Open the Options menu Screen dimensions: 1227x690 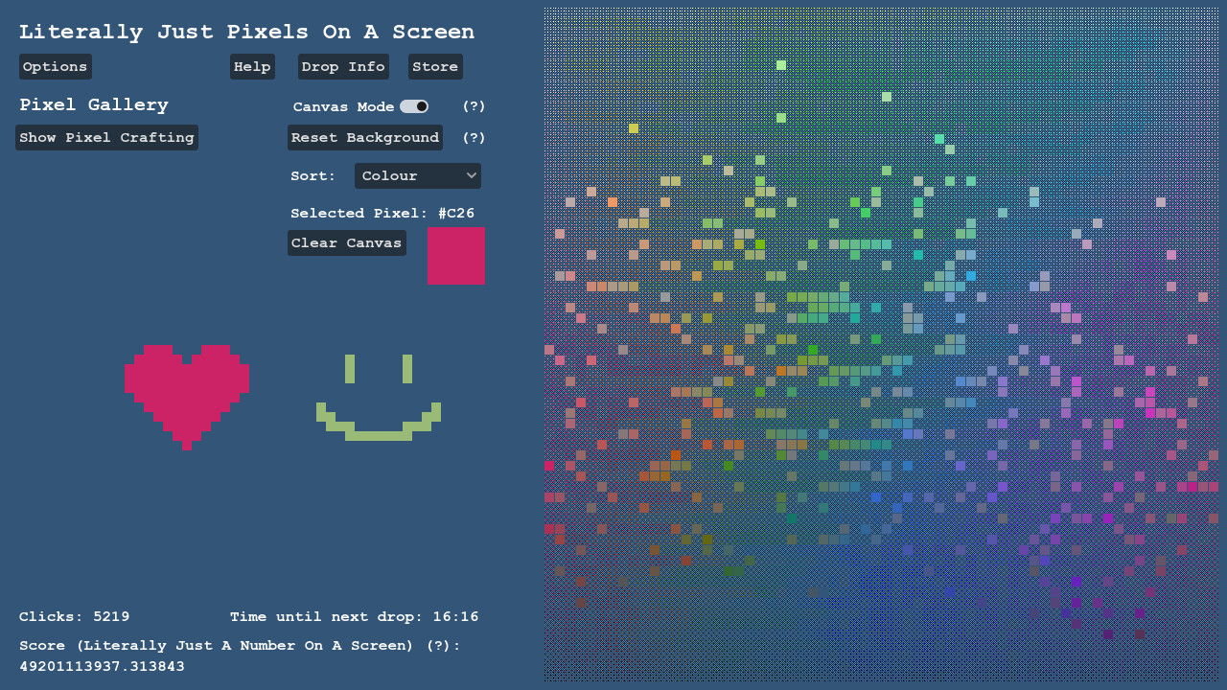coord(55,66)
